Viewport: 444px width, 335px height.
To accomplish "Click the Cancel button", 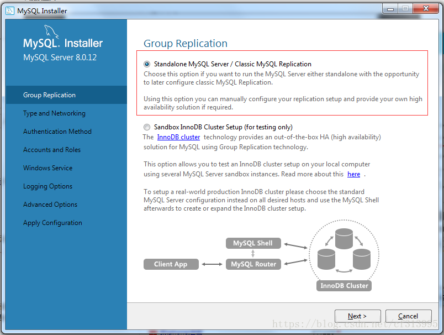I will [408, 316].
